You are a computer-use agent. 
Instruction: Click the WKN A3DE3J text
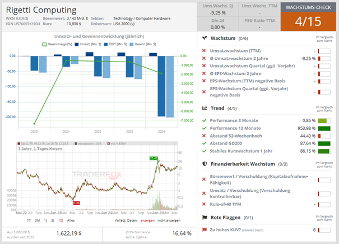17,18
